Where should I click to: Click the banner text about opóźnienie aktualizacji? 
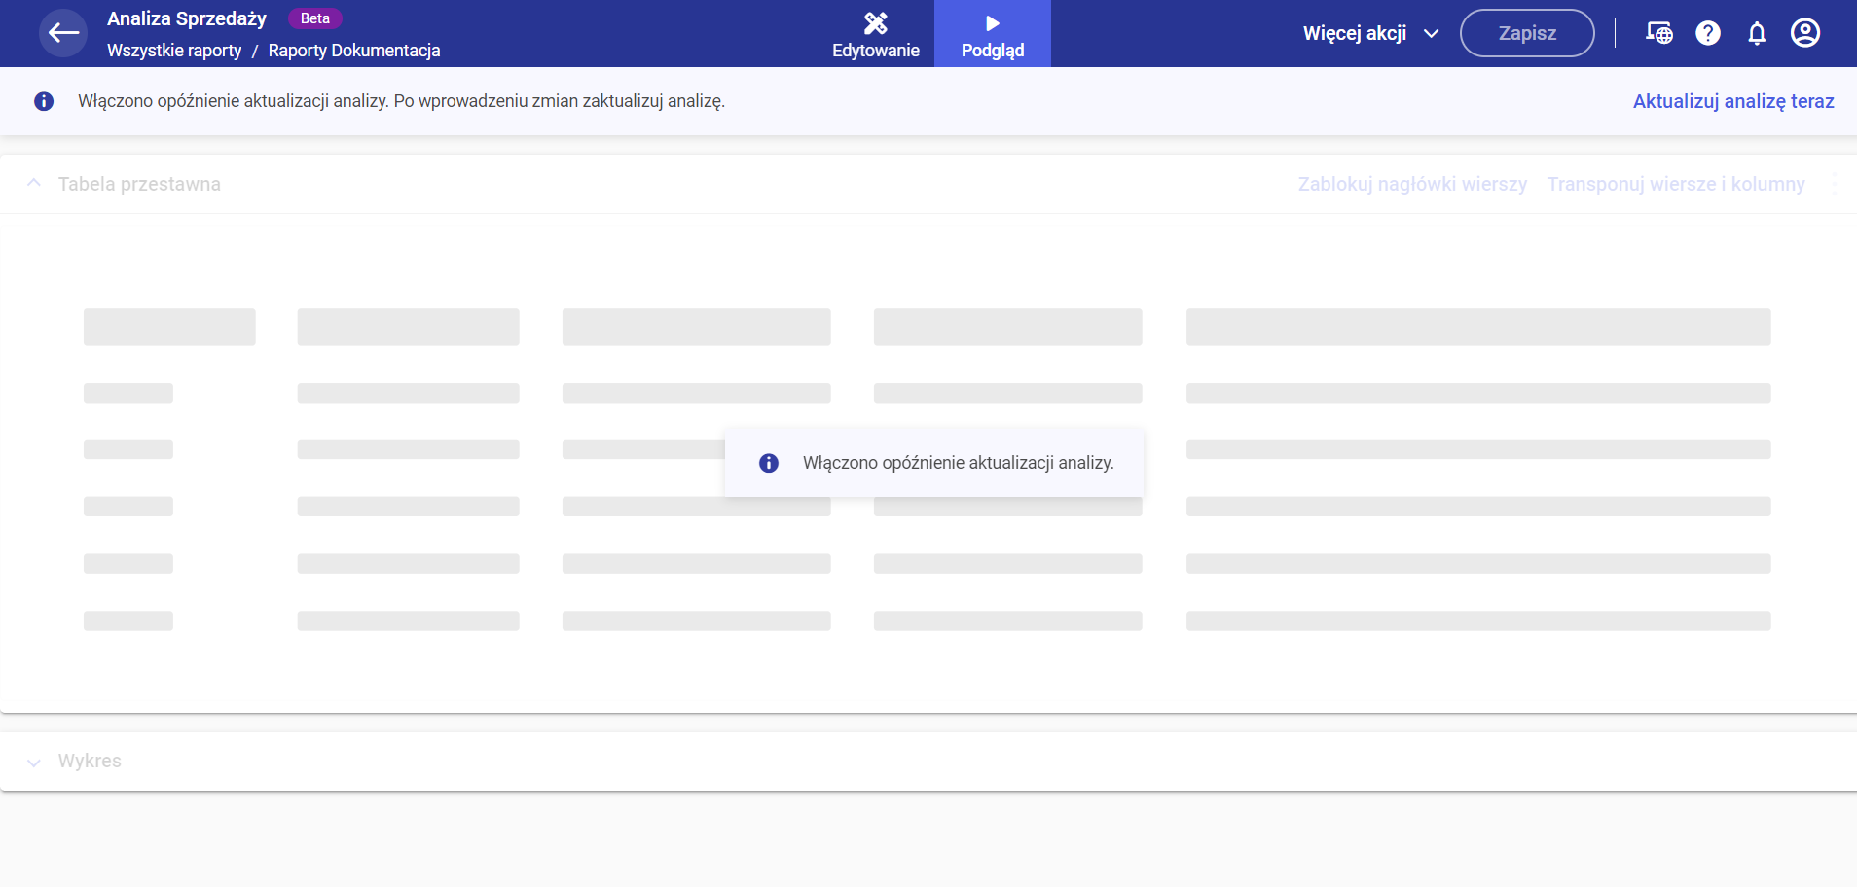[x=402, y=101]
